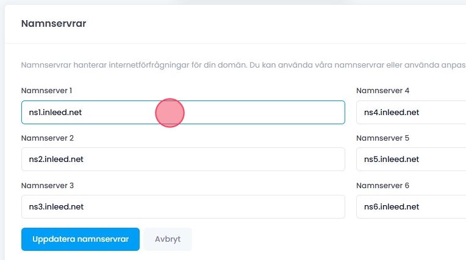
Task: Click the "Namnserver 3" field label
Action: (47, 185)
